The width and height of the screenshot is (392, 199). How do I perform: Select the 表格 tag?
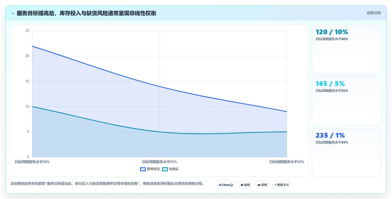[245, 185]
